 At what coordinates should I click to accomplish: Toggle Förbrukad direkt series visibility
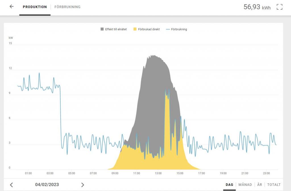point(149,29)
